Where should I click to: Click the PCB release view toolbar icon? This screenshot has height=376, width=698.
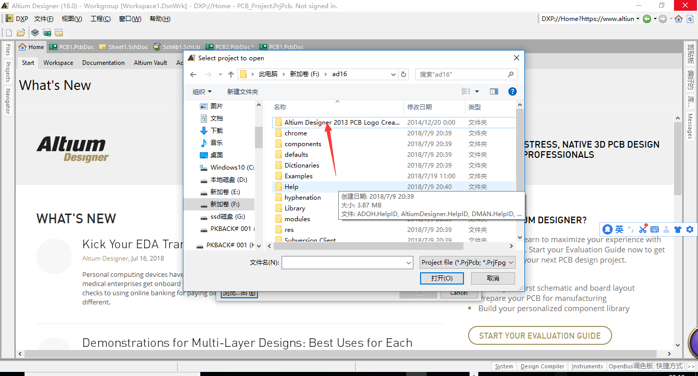[x=47, y=33]
